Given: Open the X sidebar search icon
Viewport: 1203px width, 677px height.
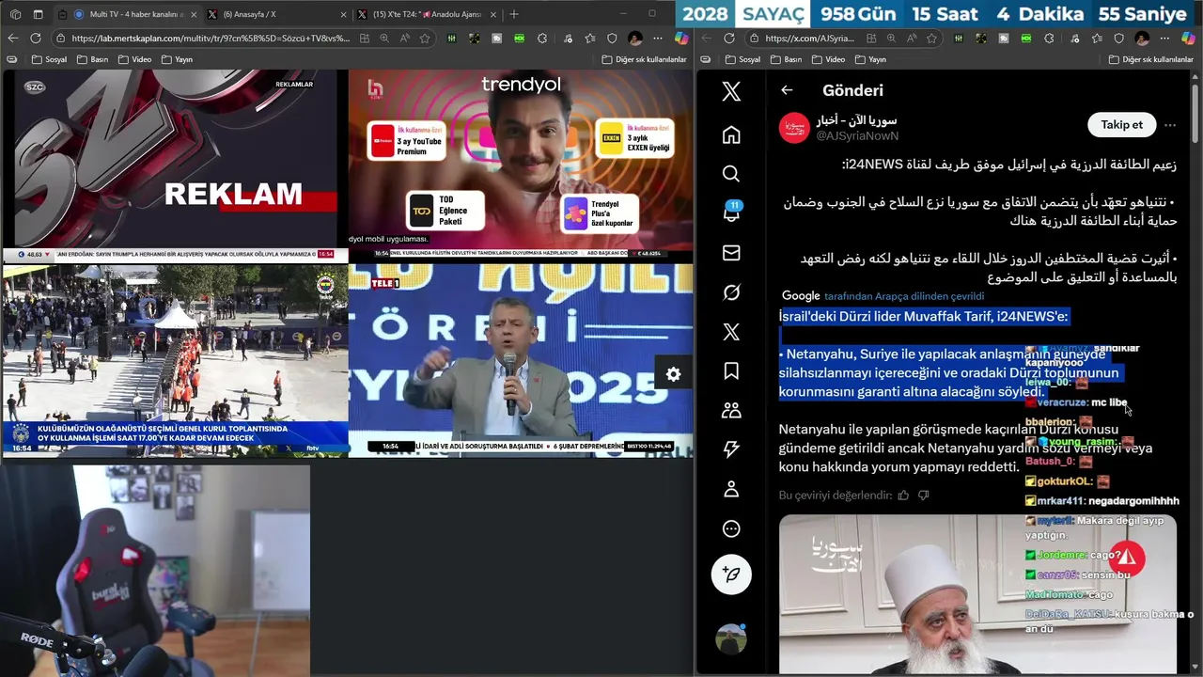Looking at the screenshot, I should pyautogui.click(x=731, y=174).
